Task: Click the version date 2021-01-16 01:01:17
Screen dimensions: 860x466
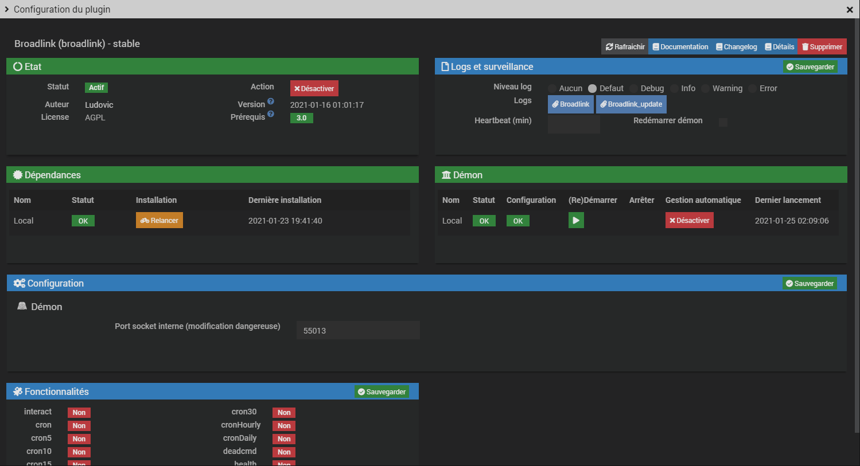Action: pos(327,105)
